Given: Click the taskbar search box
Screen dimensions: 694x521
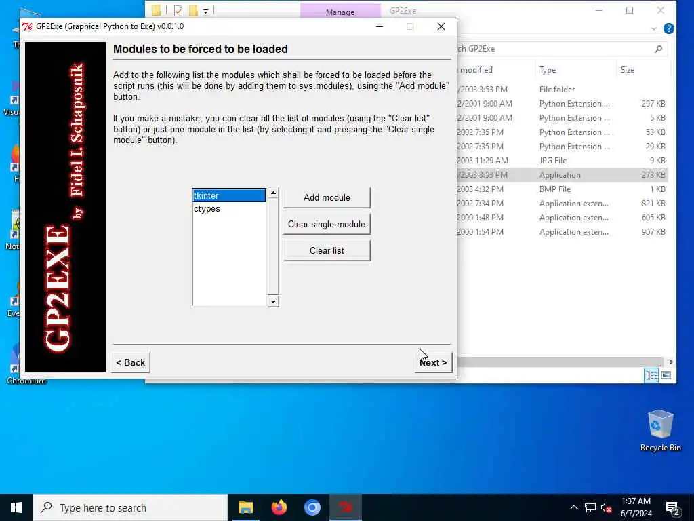Looking at the screenshot, I should point(130,507).
